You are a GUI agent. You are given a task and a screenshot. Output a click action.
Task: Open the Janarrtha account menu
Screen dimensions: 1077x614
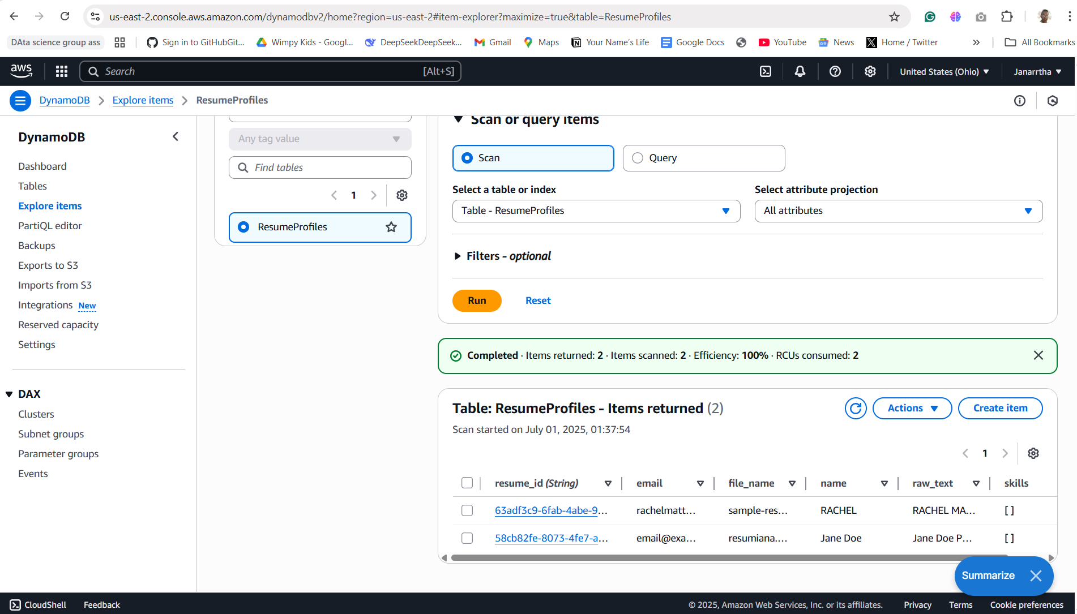(1037, 72)
